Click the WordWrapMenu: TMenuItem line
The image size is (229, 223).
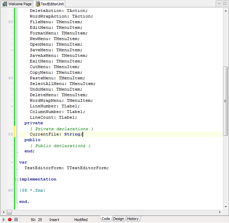[61, 101]
